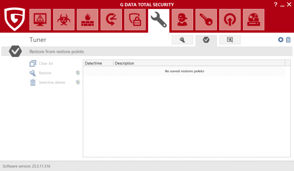Switch to the Browser Cleaner tab
Viewport: 294px width, 171px height.
point(230,40)
